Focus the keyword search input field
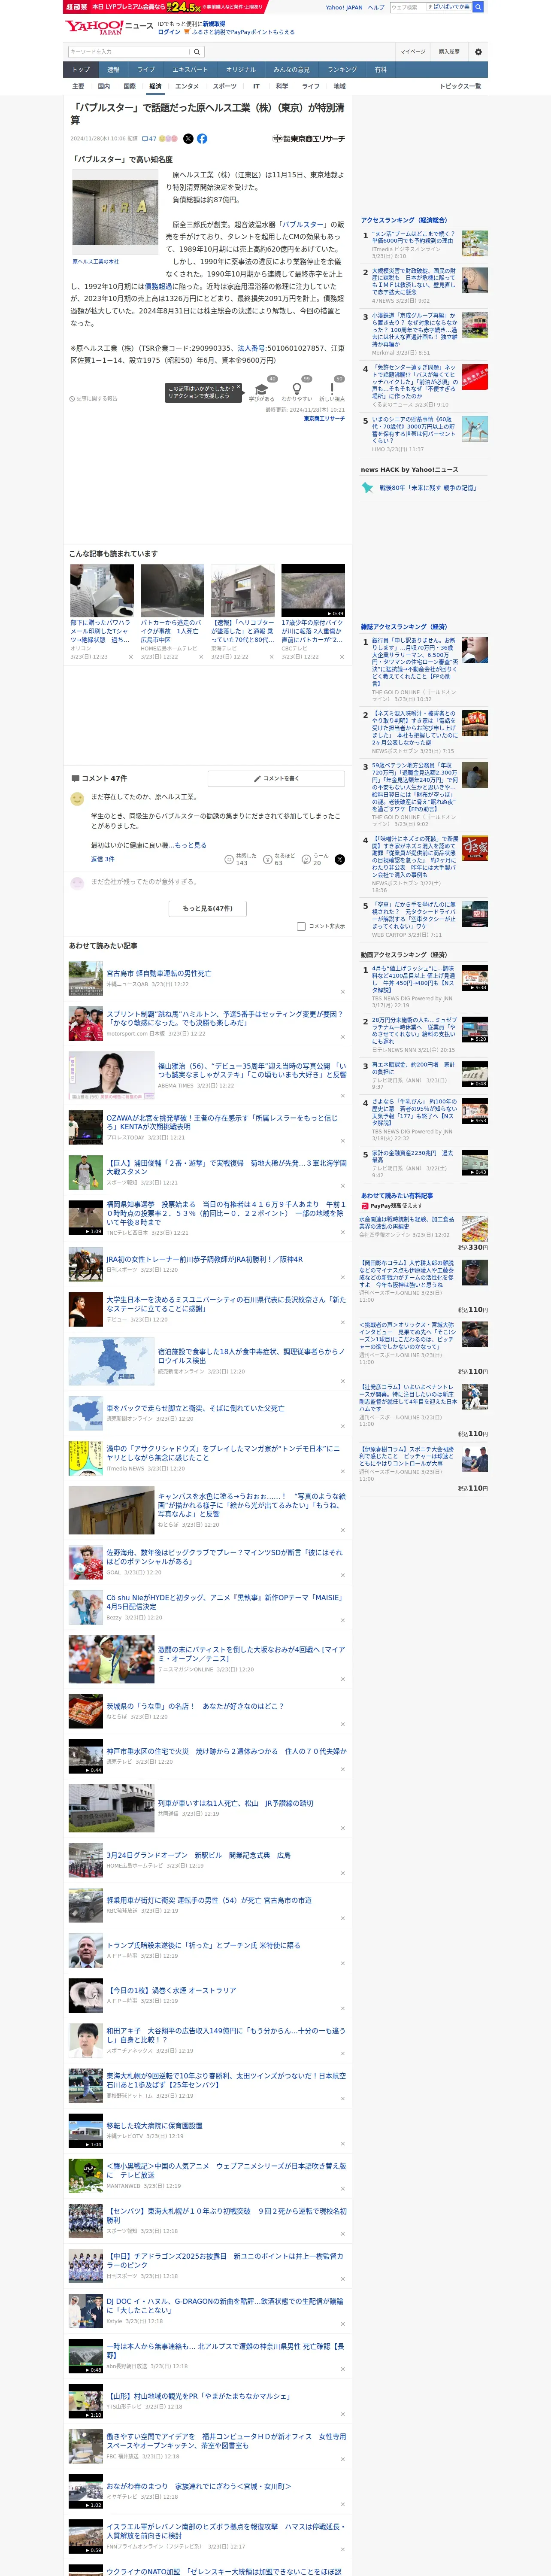The width and height of the screenshot is (551, 2576). click(x=129, y=52)
